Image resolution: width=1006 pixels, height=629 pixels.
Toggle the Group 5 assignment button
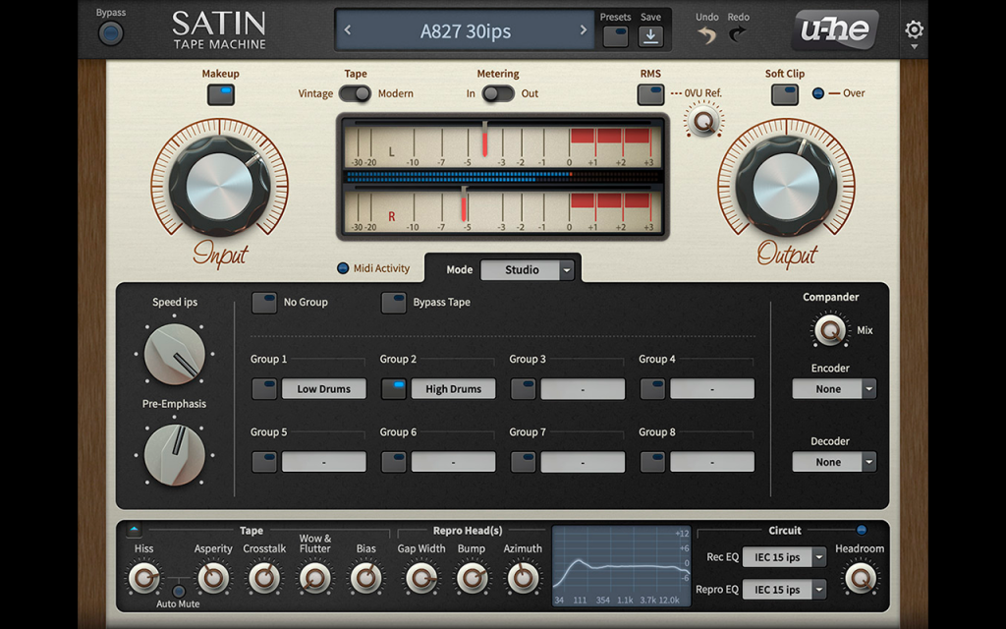[263, 462]
